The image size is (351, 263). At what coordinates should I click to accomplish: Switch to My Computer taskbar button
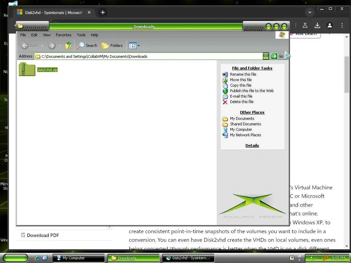[x=78, y=258]
